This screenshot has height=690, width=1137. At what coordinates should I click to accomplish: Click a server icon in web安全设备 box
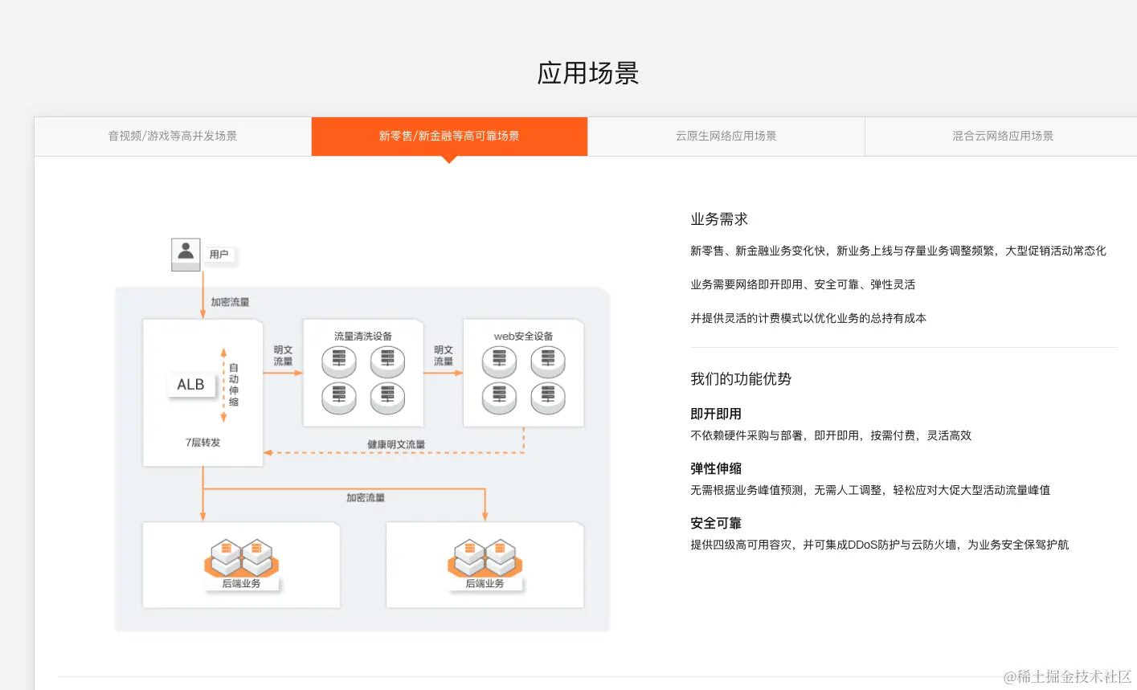tap(498, 361)
